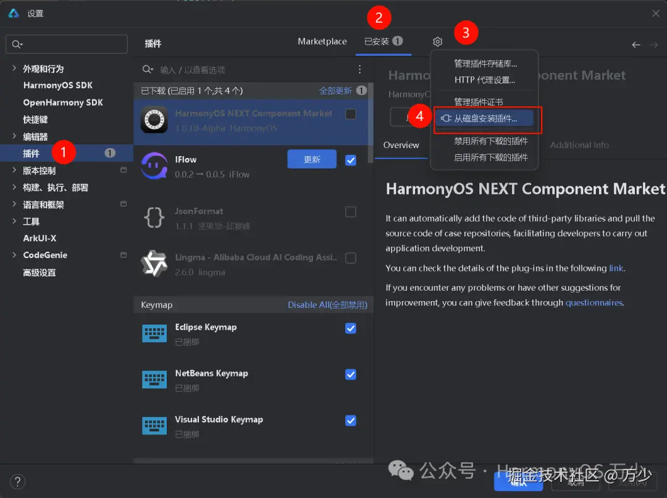Select 快捷键 settings item
The height and width of the screenshot is (498, 667).
coord(35,119)
